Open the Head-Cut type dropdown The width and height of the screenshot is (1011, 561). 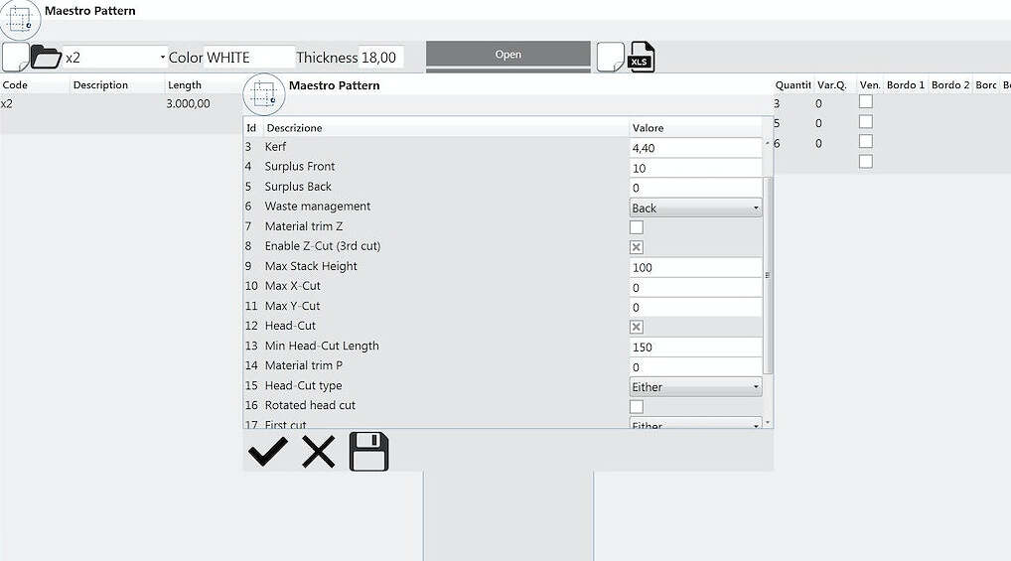pyautogui.click(x=695, y=387)
